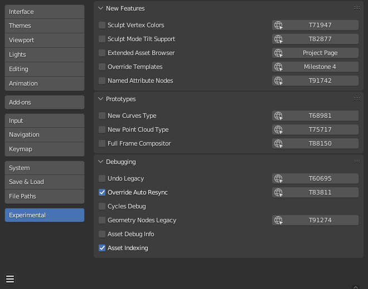Open task link T60695

pyautogui.click(x=315, y=178)
